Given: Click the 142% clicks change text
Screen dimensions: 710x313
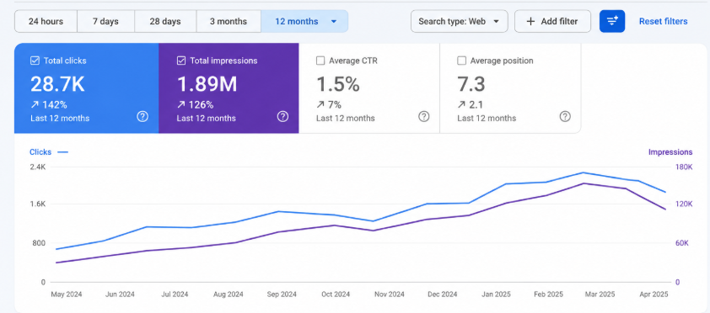Looking at the screenshot, I should click(x=54, y=105).
